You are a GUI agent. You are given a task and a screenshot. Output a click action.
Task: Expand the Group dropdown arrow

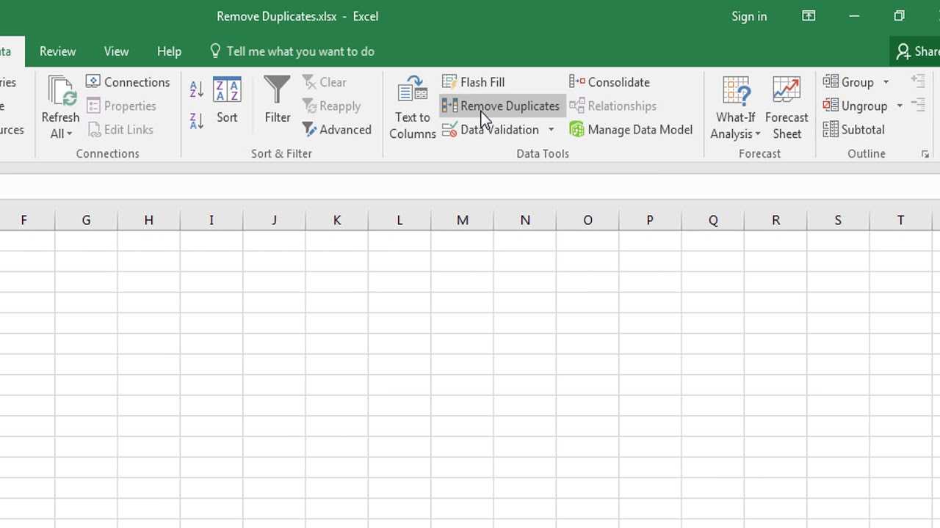point(886,82)
